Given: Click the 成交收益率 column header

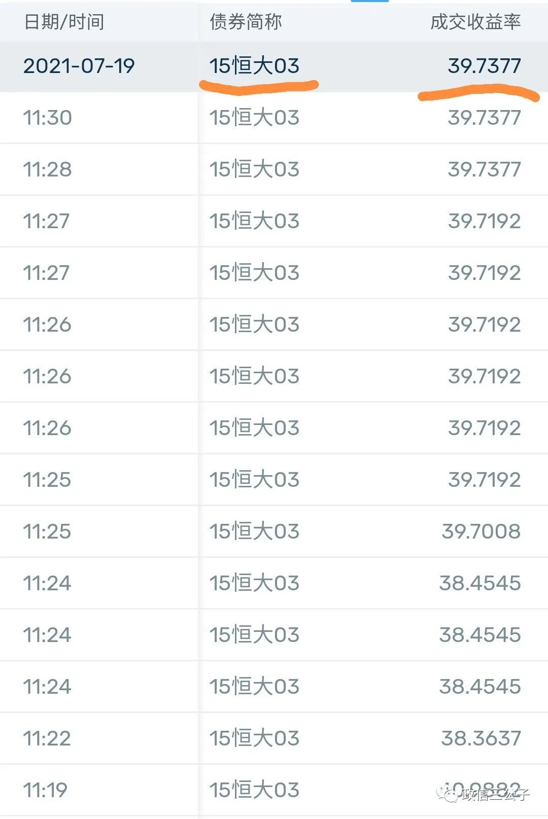Looking at the screenshot, I should click(475, 22).
